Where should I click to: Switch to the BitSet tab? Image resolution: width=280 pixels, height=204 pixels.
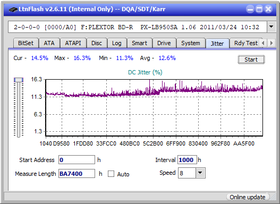click(x=26, y=43)
